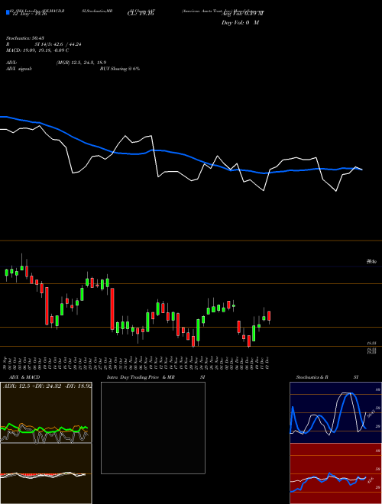Click the RSI 14/5 '42.6 / 44.24' value
The height and width of the screenshot is (504, 382).
point(66,44)
